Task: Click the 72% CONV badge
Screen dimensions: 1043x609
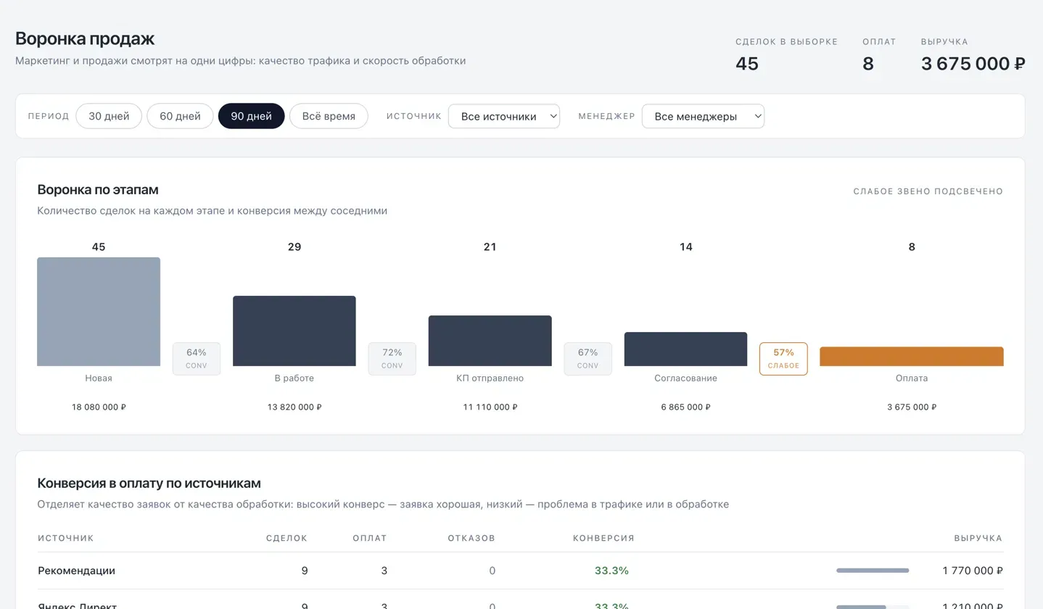Action: (x=392, y=359)
